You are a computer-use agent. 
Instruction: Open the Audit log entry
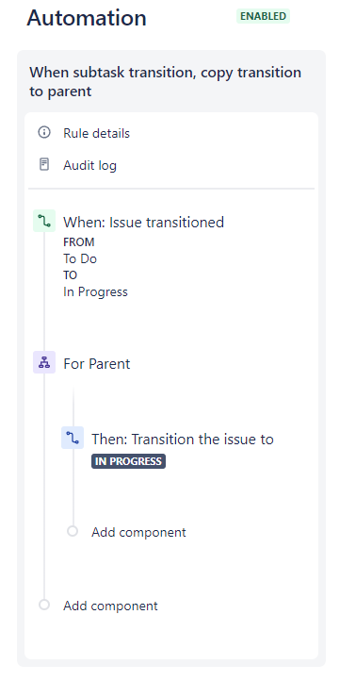coord(89,165)
